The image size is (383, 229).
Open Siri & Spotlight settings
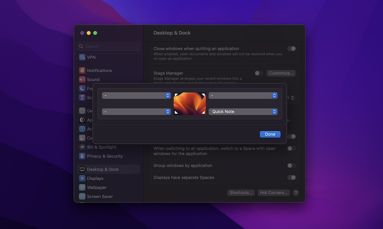tap(98, 147)
